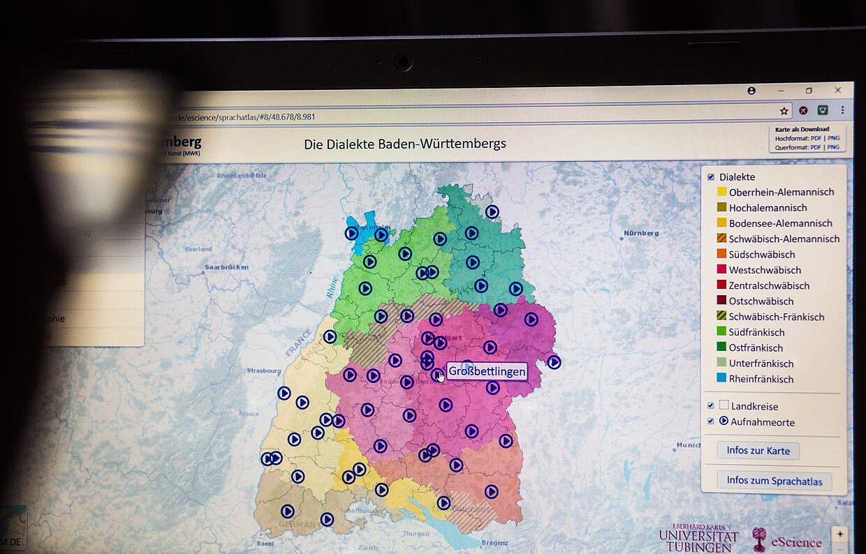Select the Südfränkisch legend label
The height and width of the screenshot is (554, 866).
(757, 332)
